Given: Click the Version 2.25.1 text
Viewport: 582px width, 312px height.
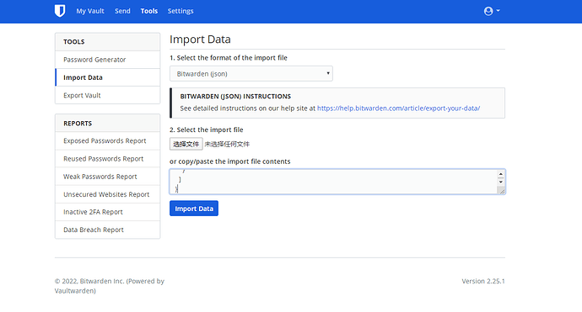Looking at the screenshot, I should click(x=483, y=281).
